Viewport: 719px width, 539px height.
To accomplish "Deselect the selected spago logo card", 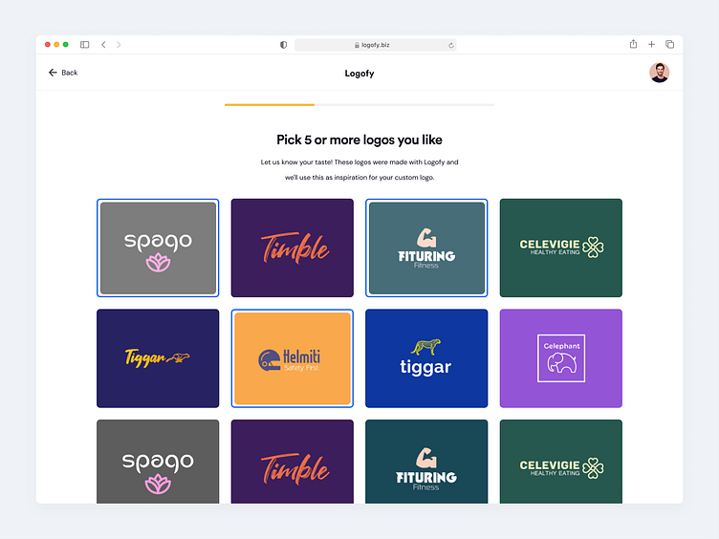I will 158,248.
